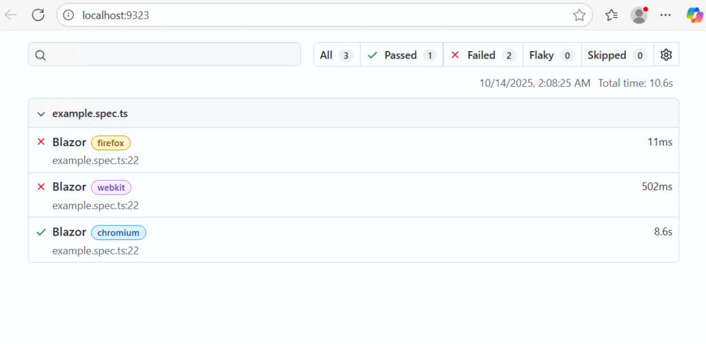The image size is (706, 344).
Task: Filter by Passed tests
Action: (401, 55)
